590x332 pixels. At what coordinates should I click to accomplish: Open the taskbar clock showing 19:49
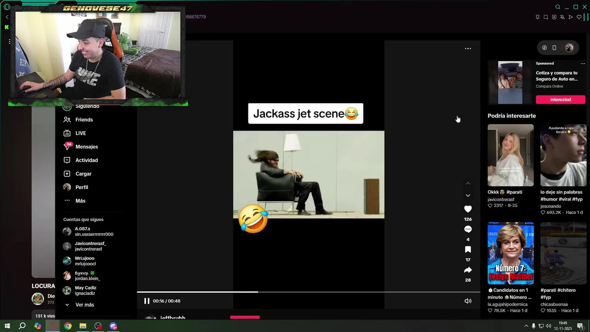point(563,326)
